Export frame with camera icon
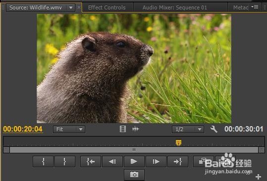Screen dimensions: 267x181 (x=134, y=175)
